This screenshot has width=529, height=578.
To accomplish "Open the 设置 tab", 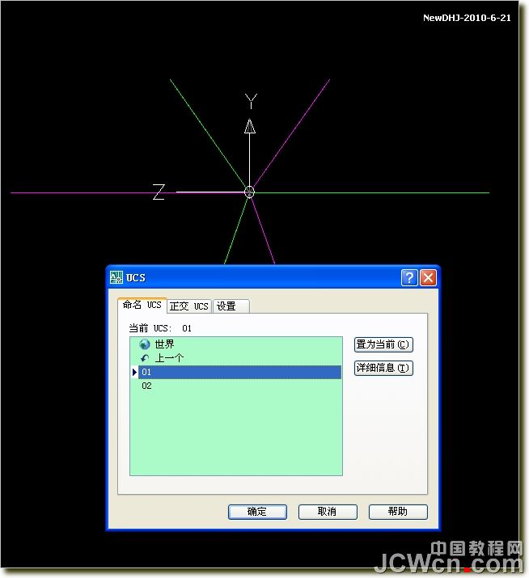I will click(x=231, y=306).
